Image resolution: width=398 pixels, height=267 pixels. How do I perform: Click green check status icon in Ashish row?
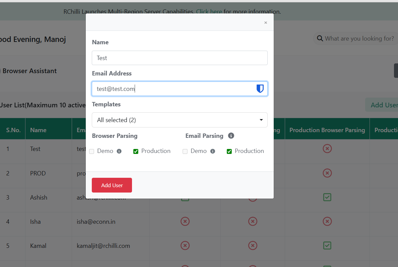327,197
